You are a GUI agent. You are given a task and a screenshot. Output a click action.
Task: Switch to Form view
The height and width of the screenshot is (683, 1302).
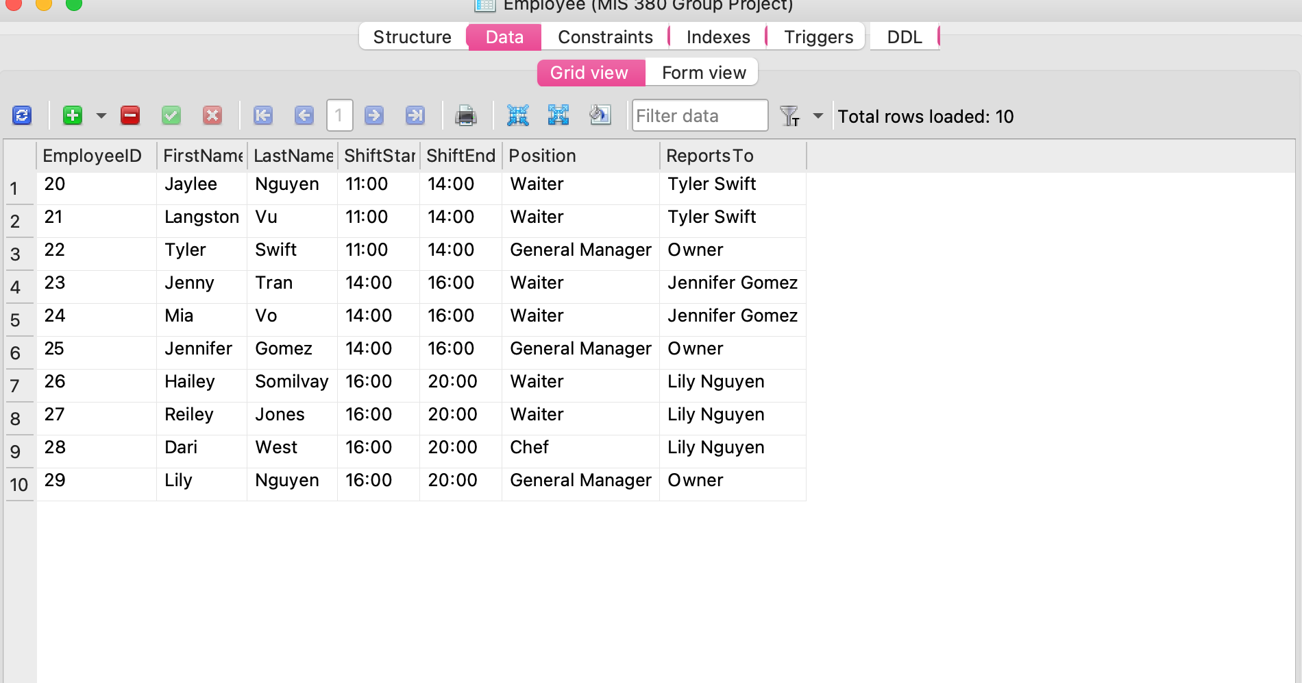point(702,73)
